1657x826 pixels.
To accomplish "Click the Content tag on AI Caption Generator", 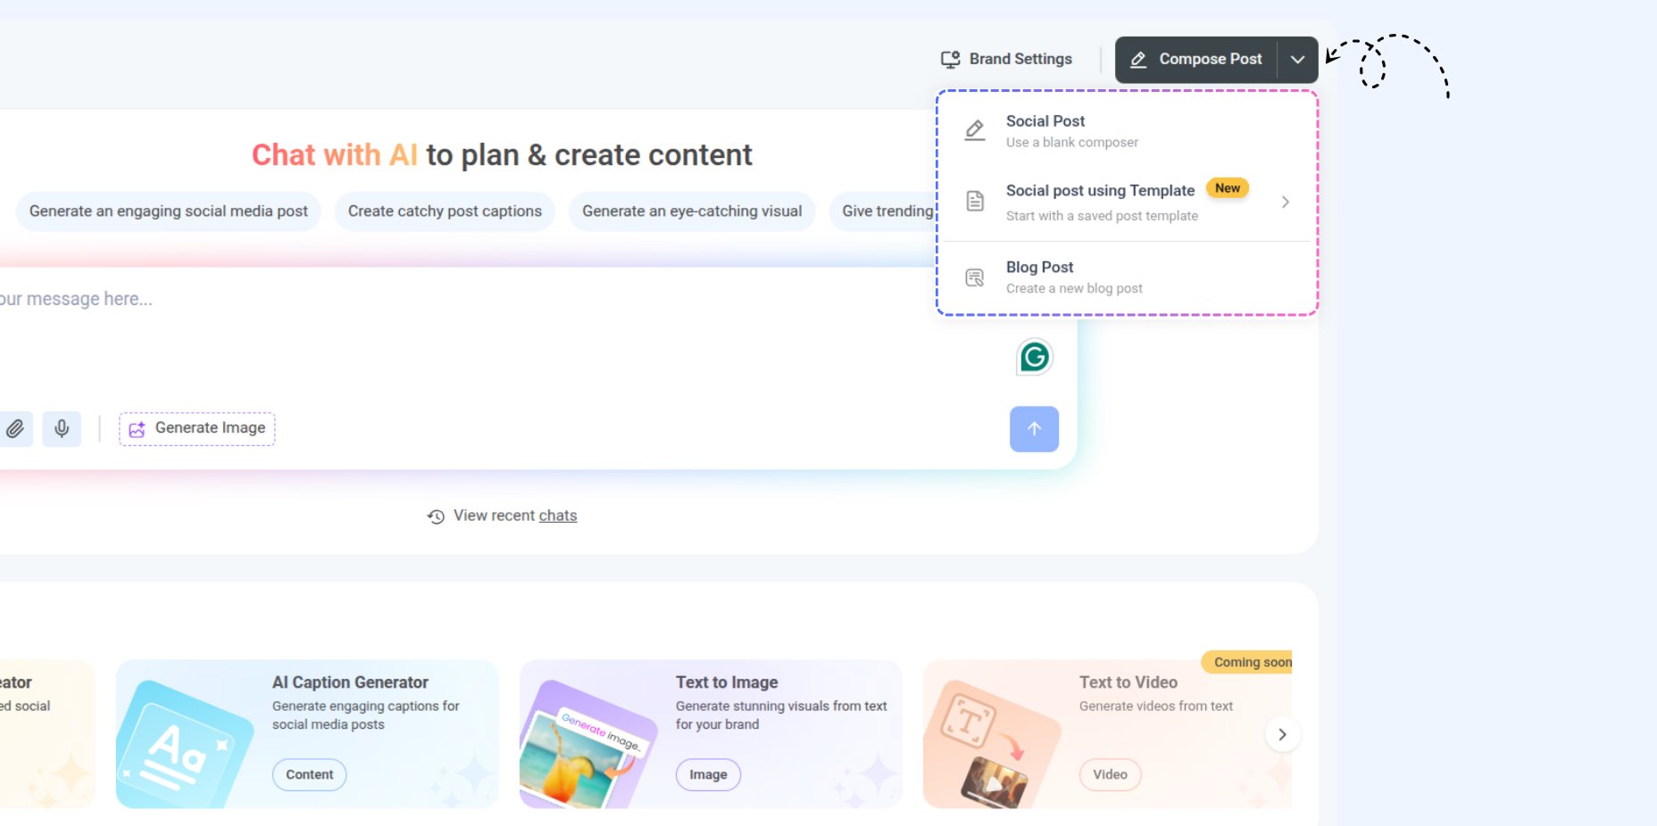I will [308, 774].
